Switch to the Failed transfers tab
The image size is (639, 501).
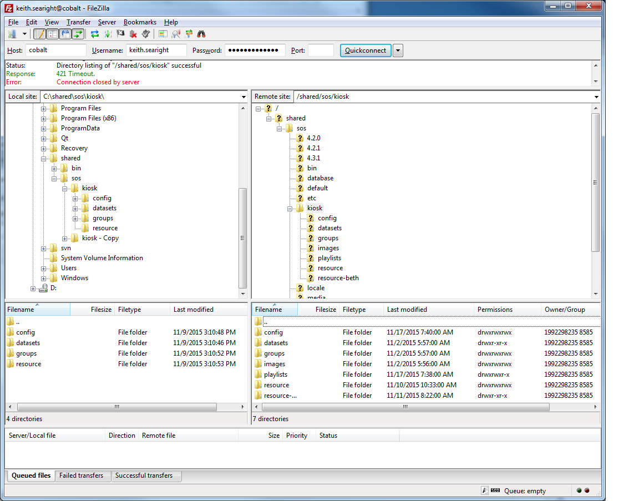click(x=81, y=475)
